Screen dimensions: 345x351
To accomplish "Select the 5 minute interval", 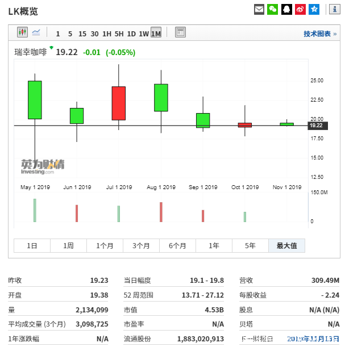I will pyautogui.click(x=70, y=34).
